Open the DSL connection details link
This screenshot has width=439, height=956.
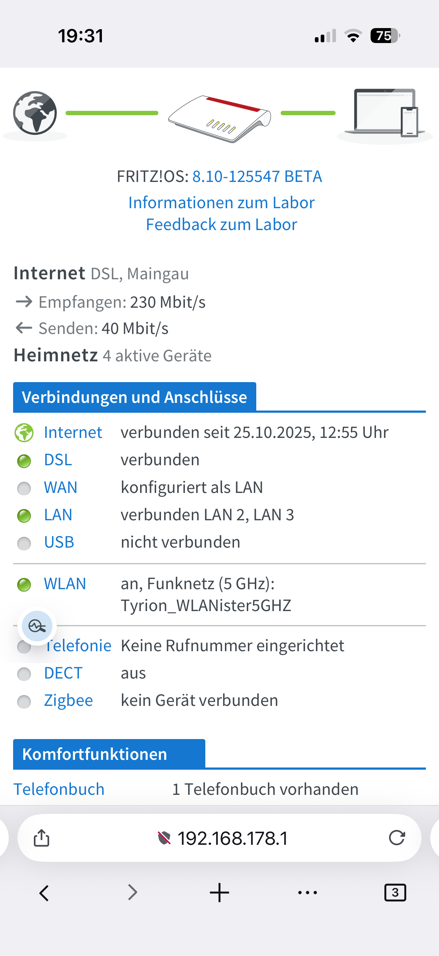tap(58, 460)
